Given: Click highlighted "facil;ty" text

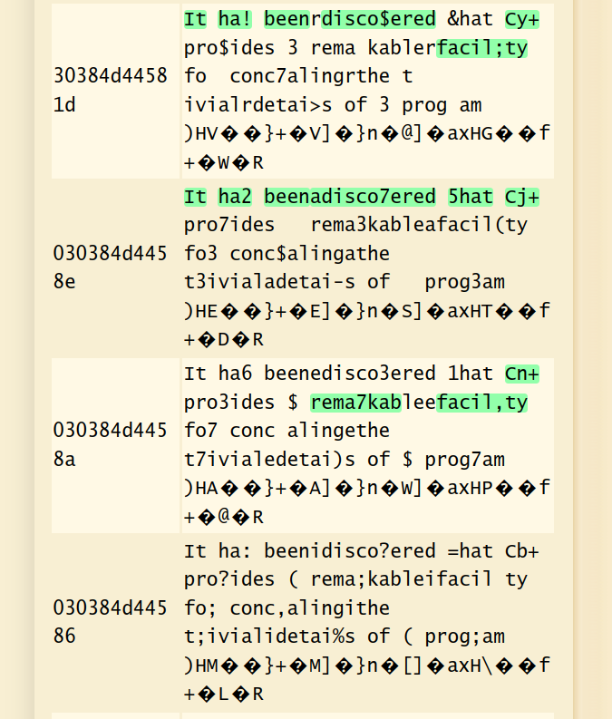Looking at the screenshot, I should pos(481,48).
